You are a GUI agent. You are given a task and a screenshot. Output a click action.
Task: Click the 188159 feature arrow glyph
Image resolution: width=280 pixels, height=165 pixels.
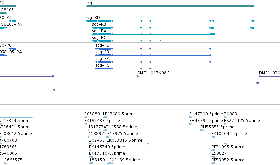(91, 163)
